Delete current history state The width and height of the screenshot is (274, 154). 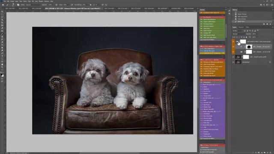pyautogui.click(x=270, y=24)
